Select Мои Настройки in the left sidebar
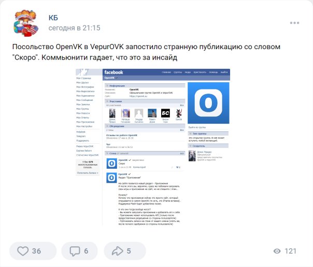The image size is (313, 267). tap(84, 126)
